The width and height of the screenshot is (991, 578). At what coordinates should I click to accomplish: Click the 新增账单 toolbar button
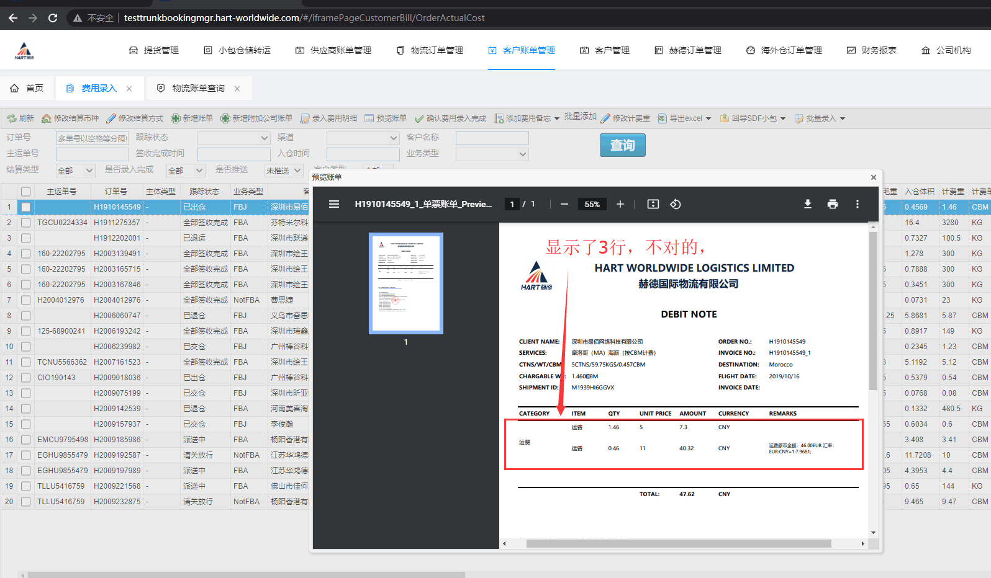192,118
